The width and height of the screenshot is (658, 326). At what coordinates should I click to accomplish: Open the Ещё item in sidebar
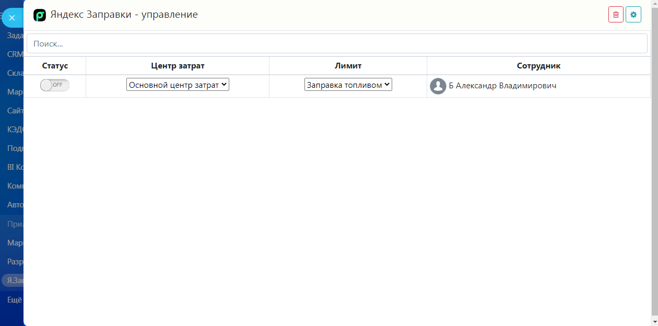tap(15, 300)
